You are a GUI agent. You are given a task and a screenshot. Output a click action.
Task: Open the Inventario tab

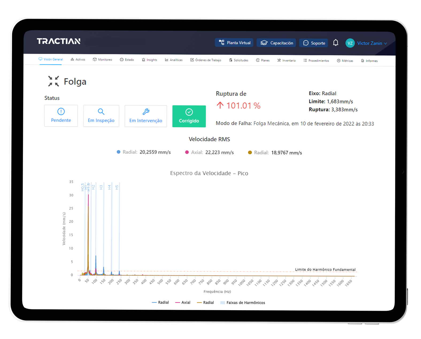pyautogui.click(x=286, y=60)
